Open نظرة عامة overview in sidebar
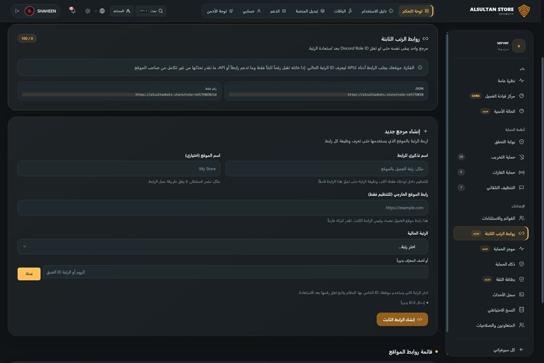 point(491,81)
